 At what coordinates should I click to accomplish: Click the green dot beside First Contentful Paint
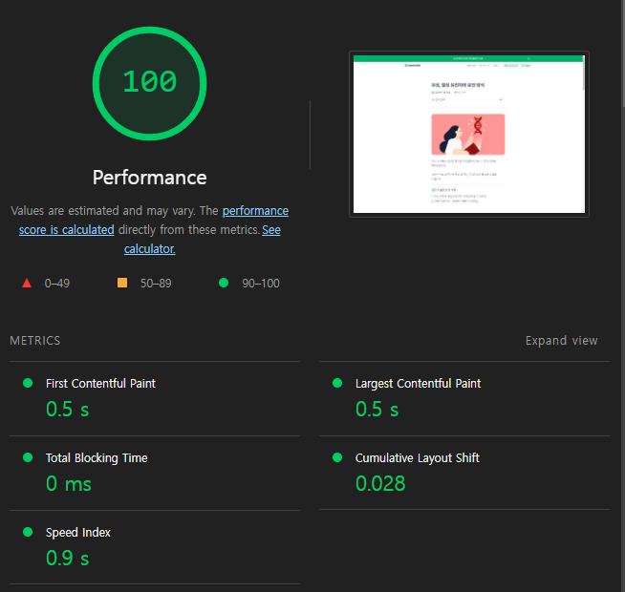click(28, 383)
